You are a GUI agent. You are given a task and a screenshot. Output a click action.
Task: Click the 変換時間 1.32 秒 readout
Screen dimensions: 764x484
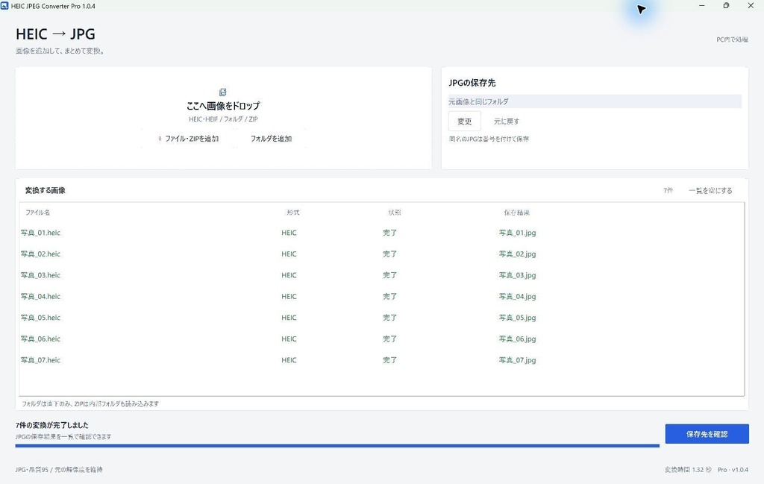coord(688,469)
